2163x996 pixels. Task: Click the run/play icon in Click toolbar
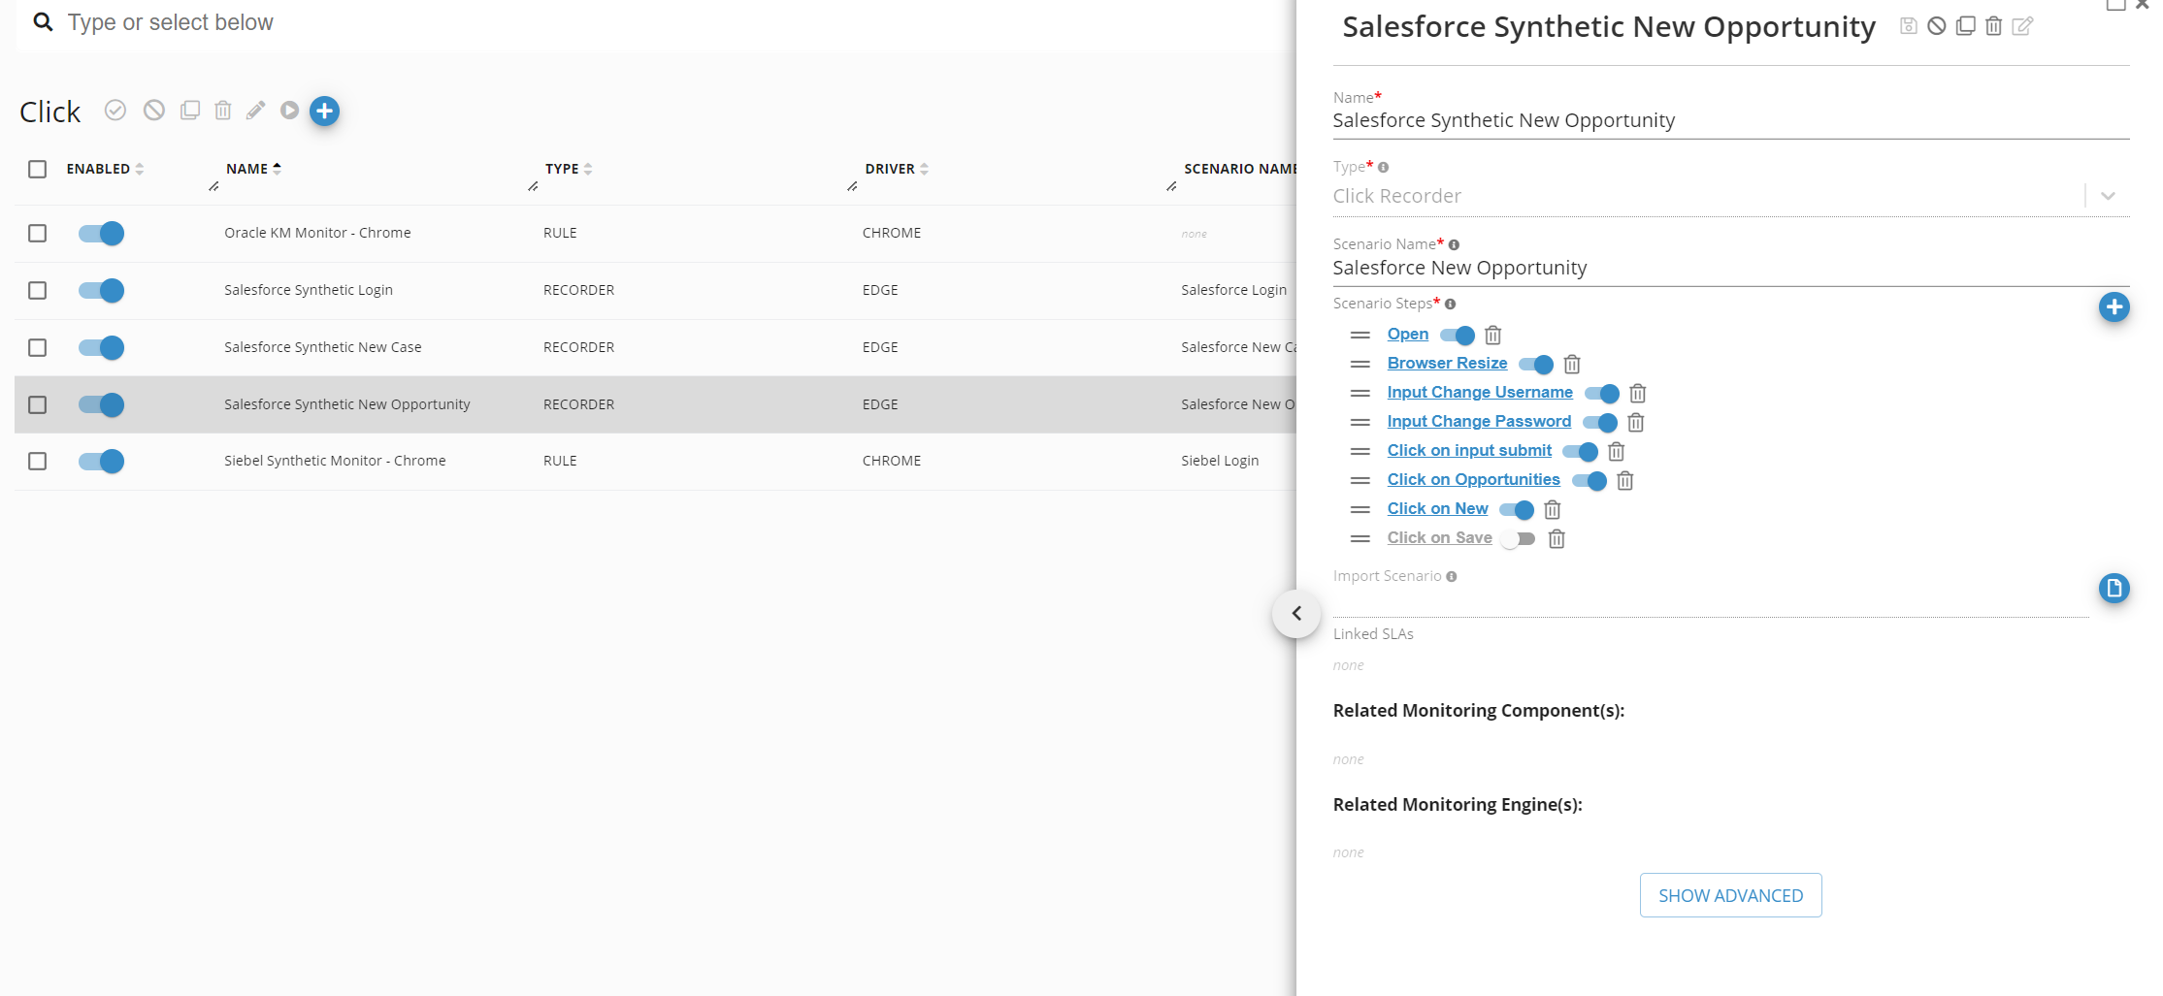[289, 111]
